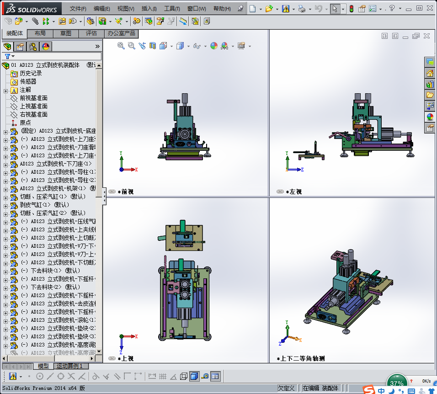Click the Insert Components icon

19,21
